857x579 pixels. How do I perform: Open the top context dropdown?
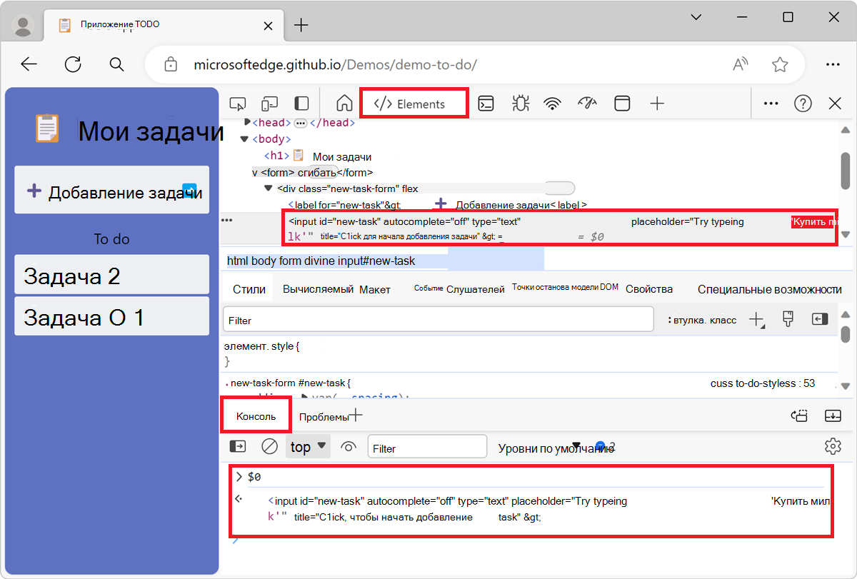(x=309, y=447)
